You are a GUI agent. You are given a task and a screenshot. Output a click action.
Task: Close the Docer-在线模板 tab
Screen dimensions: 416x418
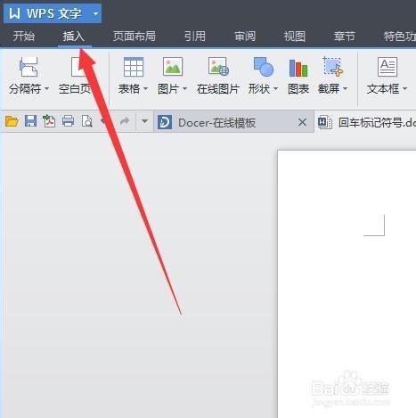point(302,122)
